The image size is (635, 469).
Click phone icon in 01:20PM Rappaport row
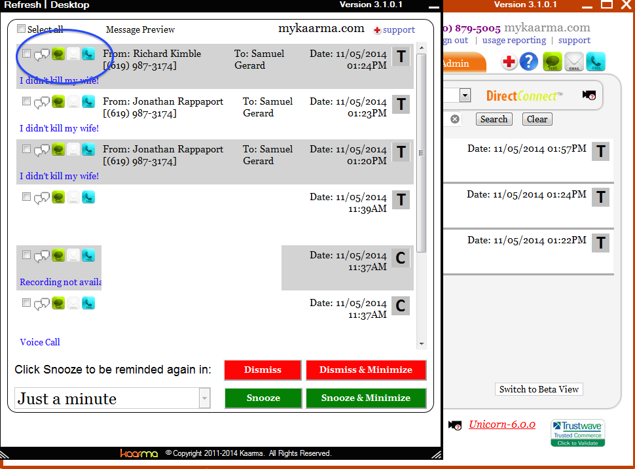tap(88, 149)
